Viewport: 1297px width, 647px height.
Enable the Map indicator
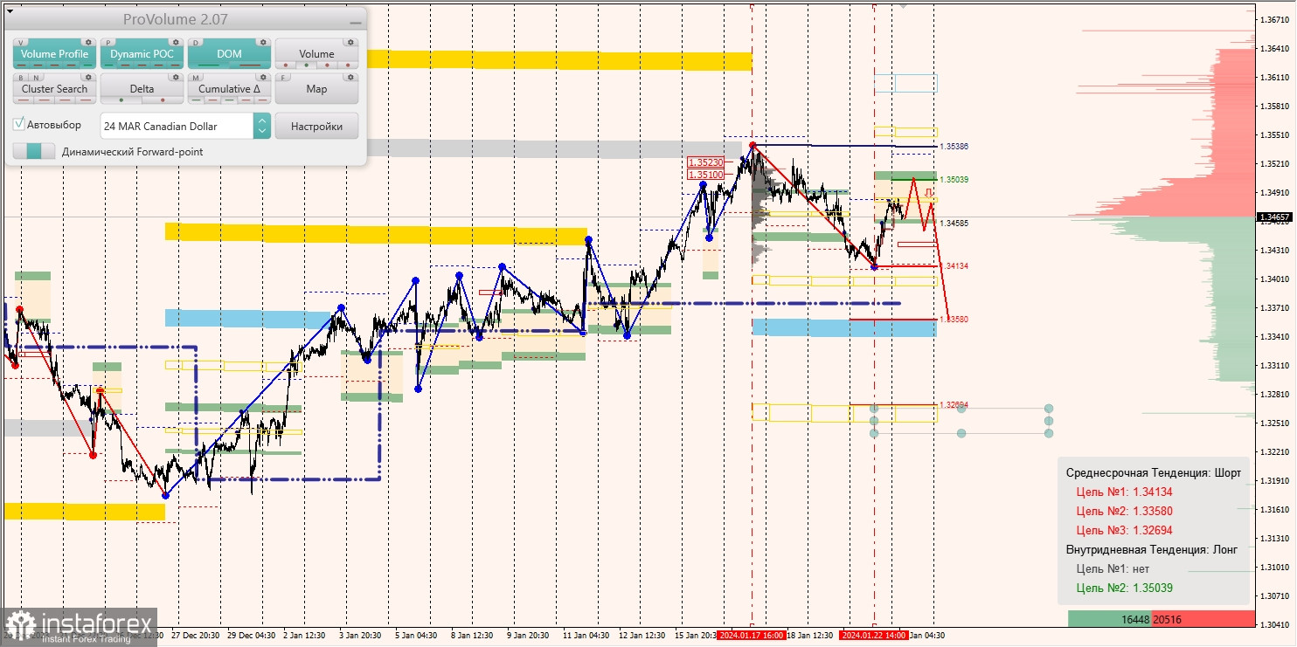click(316, 89)
